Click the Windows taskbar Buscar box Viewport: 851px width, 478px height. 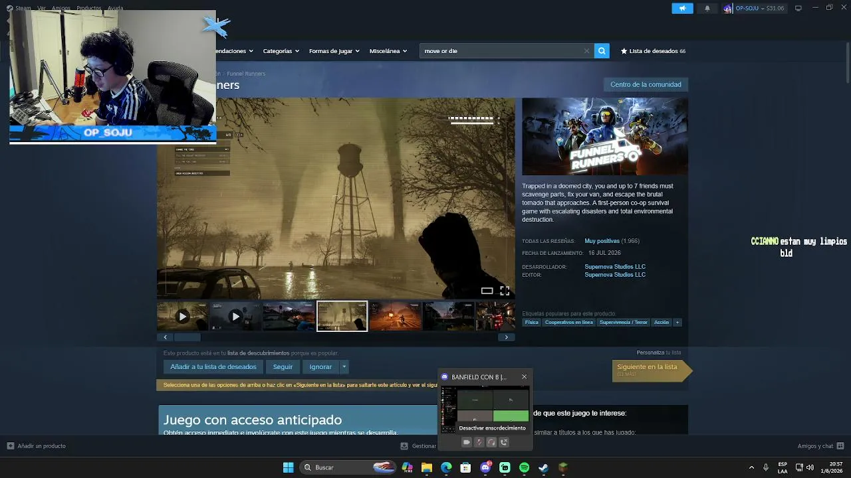coord(348,467)
